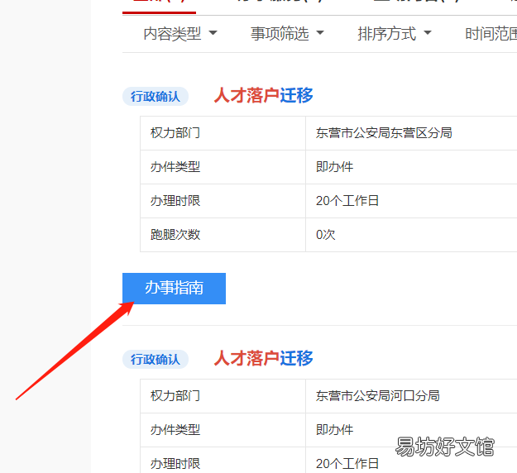This screenshot has height=473, width=517.
Task: Select the first result's 即办件 cell
Action: click(x=411, y=167)
